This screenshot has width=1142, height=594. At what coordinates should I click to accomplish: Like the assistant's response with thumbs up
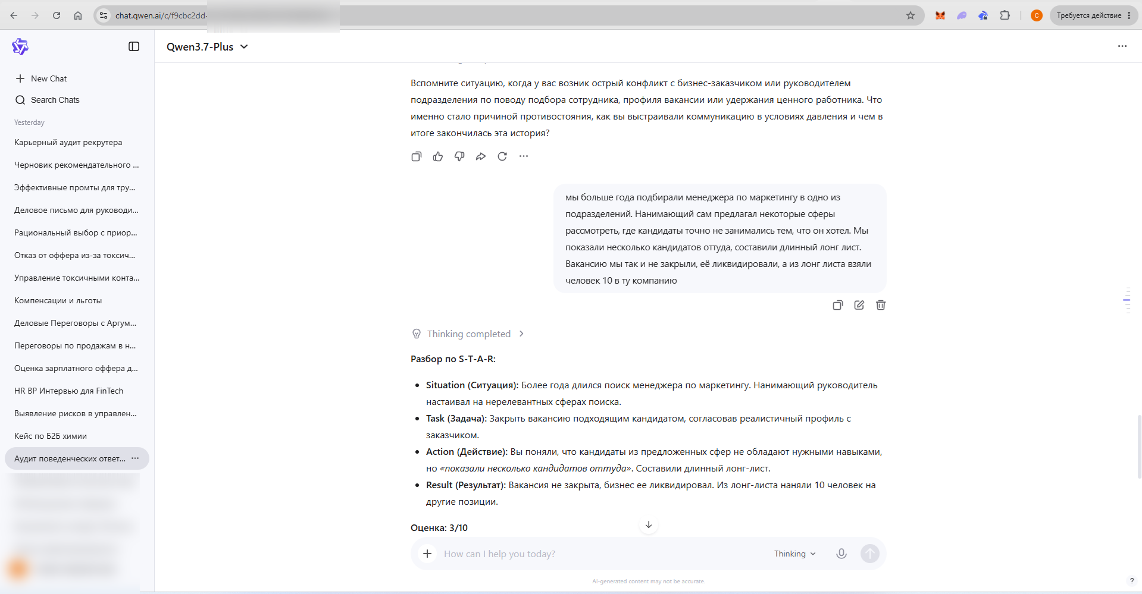(x=438, y=156)
